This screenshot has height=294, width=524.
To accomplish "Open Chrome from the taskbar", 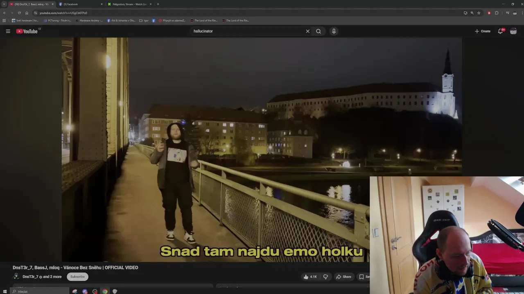I will [105, 292].
